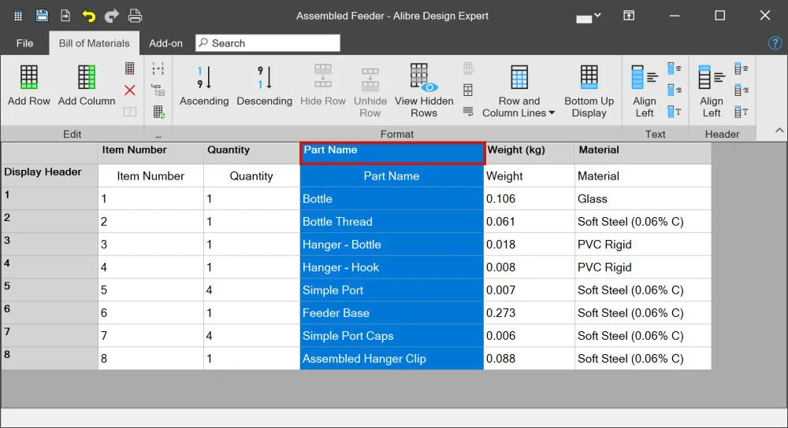Click the small split-table icon in Format group
Viewport: 788px width, 428px height.
(x=468, y=90)
